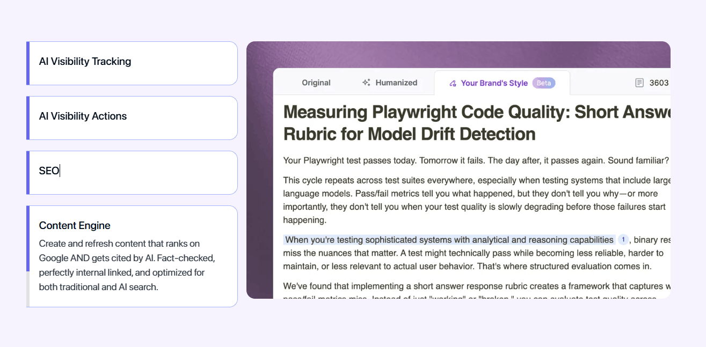Screen dimensions: 706x347
Task: Click the Beta badge
Action: (544, 83)
